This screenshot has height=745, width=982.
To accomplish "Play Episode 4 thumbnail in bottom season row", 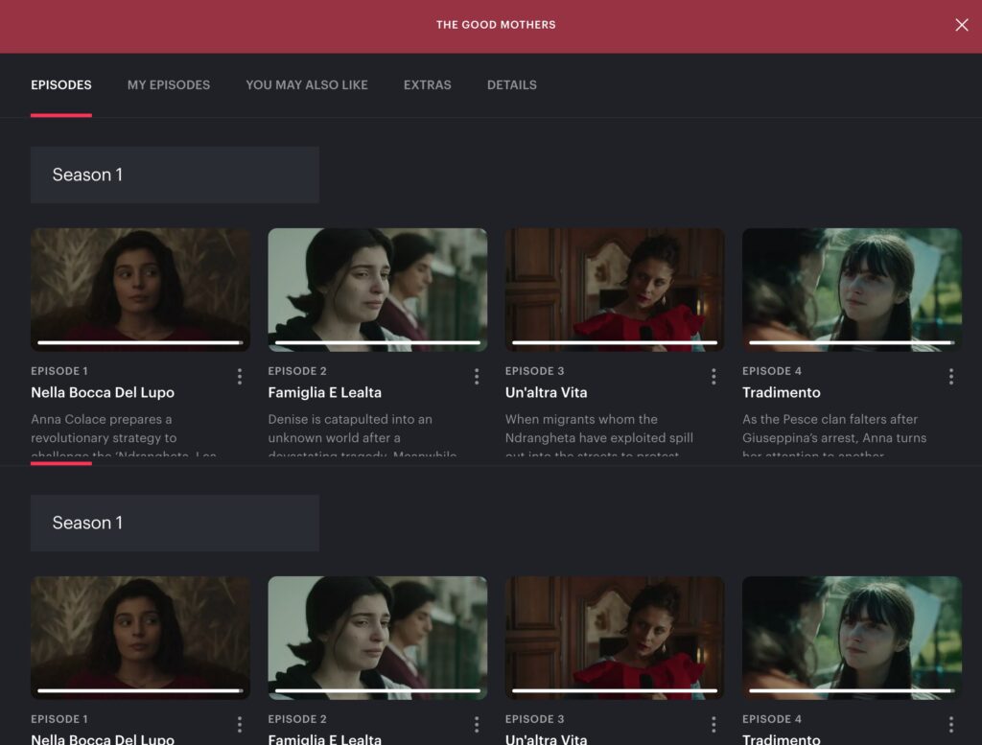I will (x=852, y=638).
